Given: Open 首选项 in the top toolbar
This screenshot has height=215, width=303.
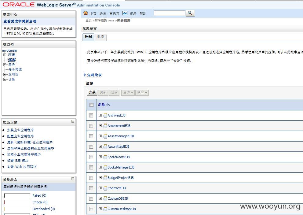Looking at the screenshot, I should (x=115, y=13).
